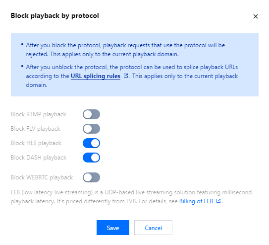Click external-link icon next to Billing of LEB
The height and width of the screenshot is (245, 269).
click(218, 201)
